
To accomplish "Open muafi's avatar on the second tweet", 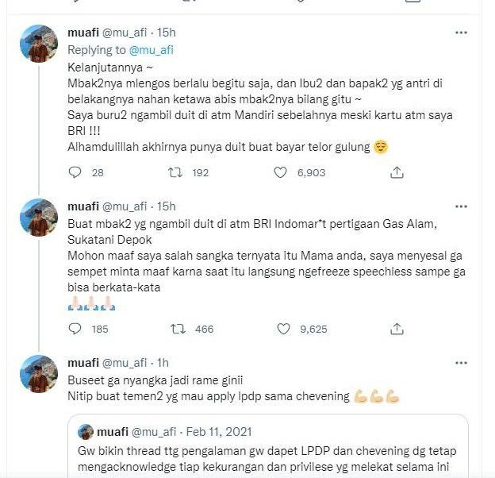I will pyautogui.click(x=38, y=217).
